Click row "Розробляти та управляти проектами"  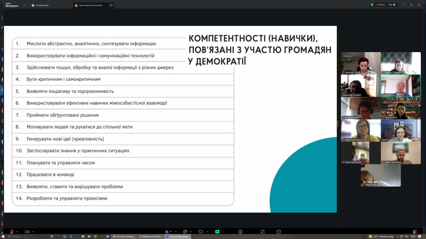123,199
